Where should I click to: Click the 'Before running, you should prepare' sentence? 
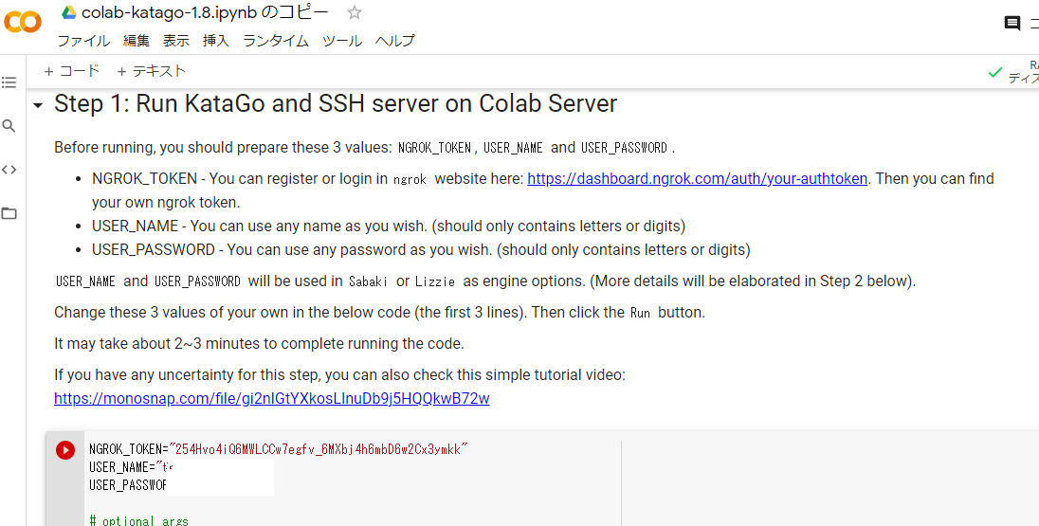(x=364, y=148)
